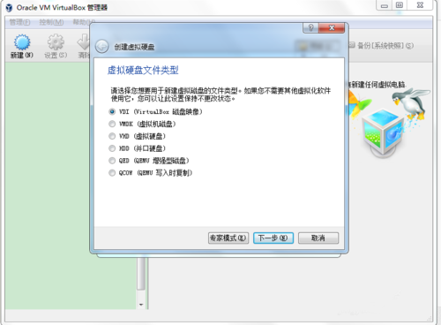Click the VirtualBox logo in title bar

(x=9, y=8)
